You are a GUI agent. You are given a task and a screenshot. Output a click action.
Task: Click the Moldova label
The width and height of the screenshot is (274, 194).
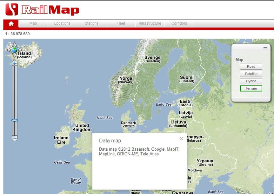coord(195,170)
